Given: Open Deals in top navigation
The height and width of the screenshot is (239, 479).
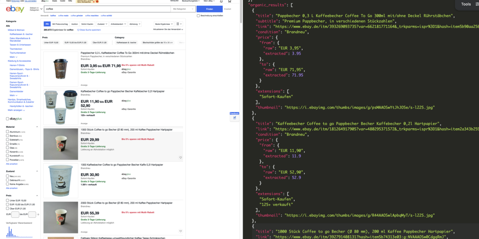Looking at the screenshot, I should [x=54, y=1].
